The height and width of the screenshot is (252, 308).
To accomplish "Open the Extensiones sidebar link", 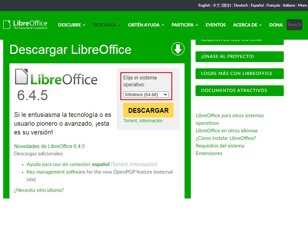I will coord(209,153).
